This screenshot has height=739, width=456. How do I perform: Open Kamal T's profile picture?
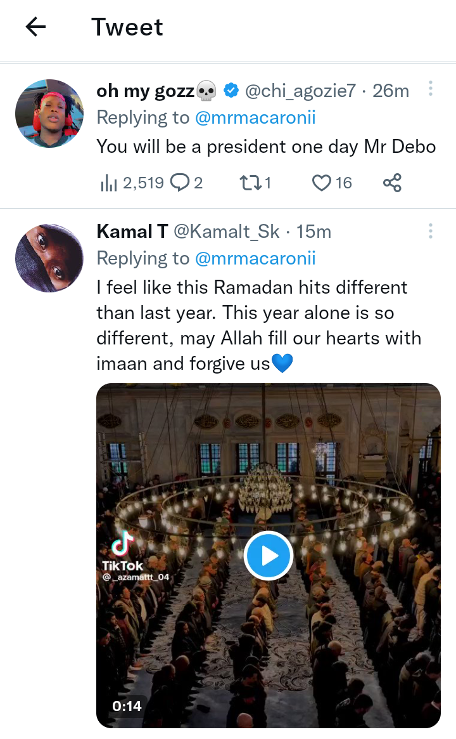coord(49,258)
